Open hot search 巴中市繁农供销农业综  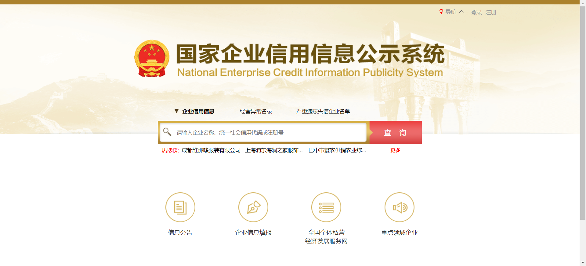(337, 150)
